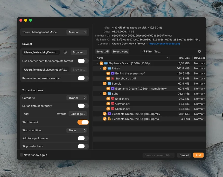223x177 pixels.
Task: Sort by the Name column arrow
Action: point(167,58)
